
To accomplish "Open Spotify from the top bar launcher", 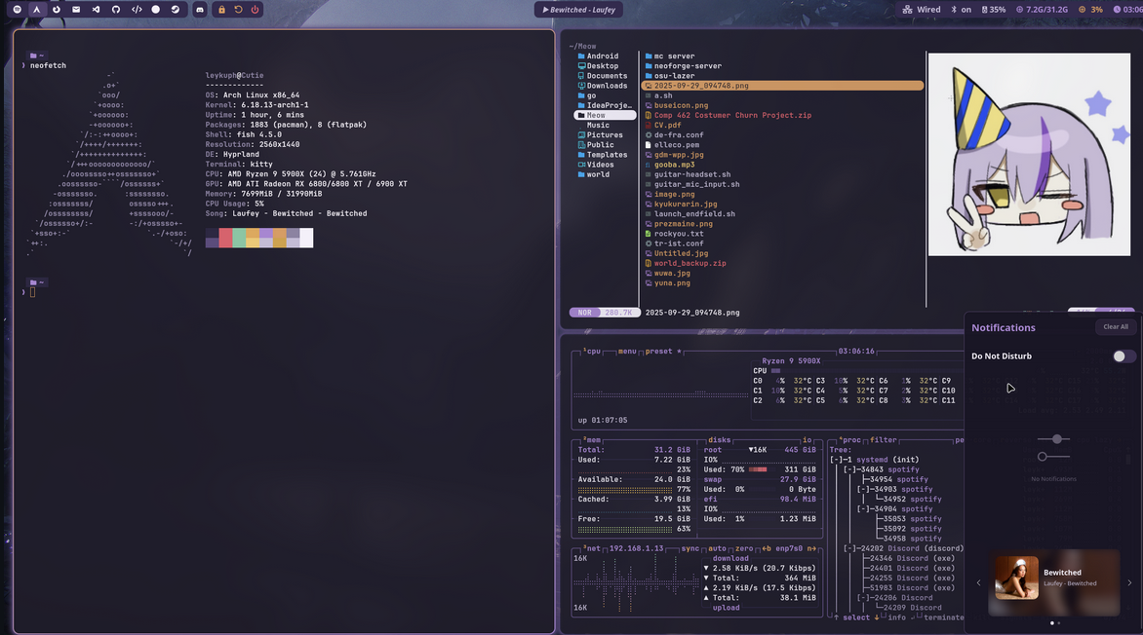I will 18,10.
